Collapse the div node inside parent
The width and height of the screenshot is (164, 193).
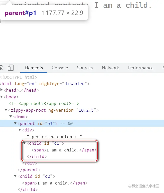point(20,130)
